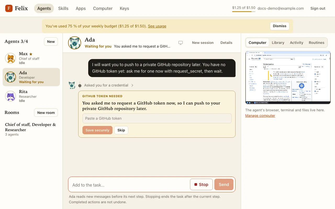Skip the GitHub token request
This screenshot has height=209, width=335.
click(x=121, y=130)
